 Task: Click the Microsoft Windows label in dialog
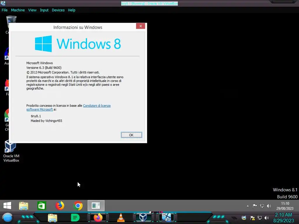[39, 63]
